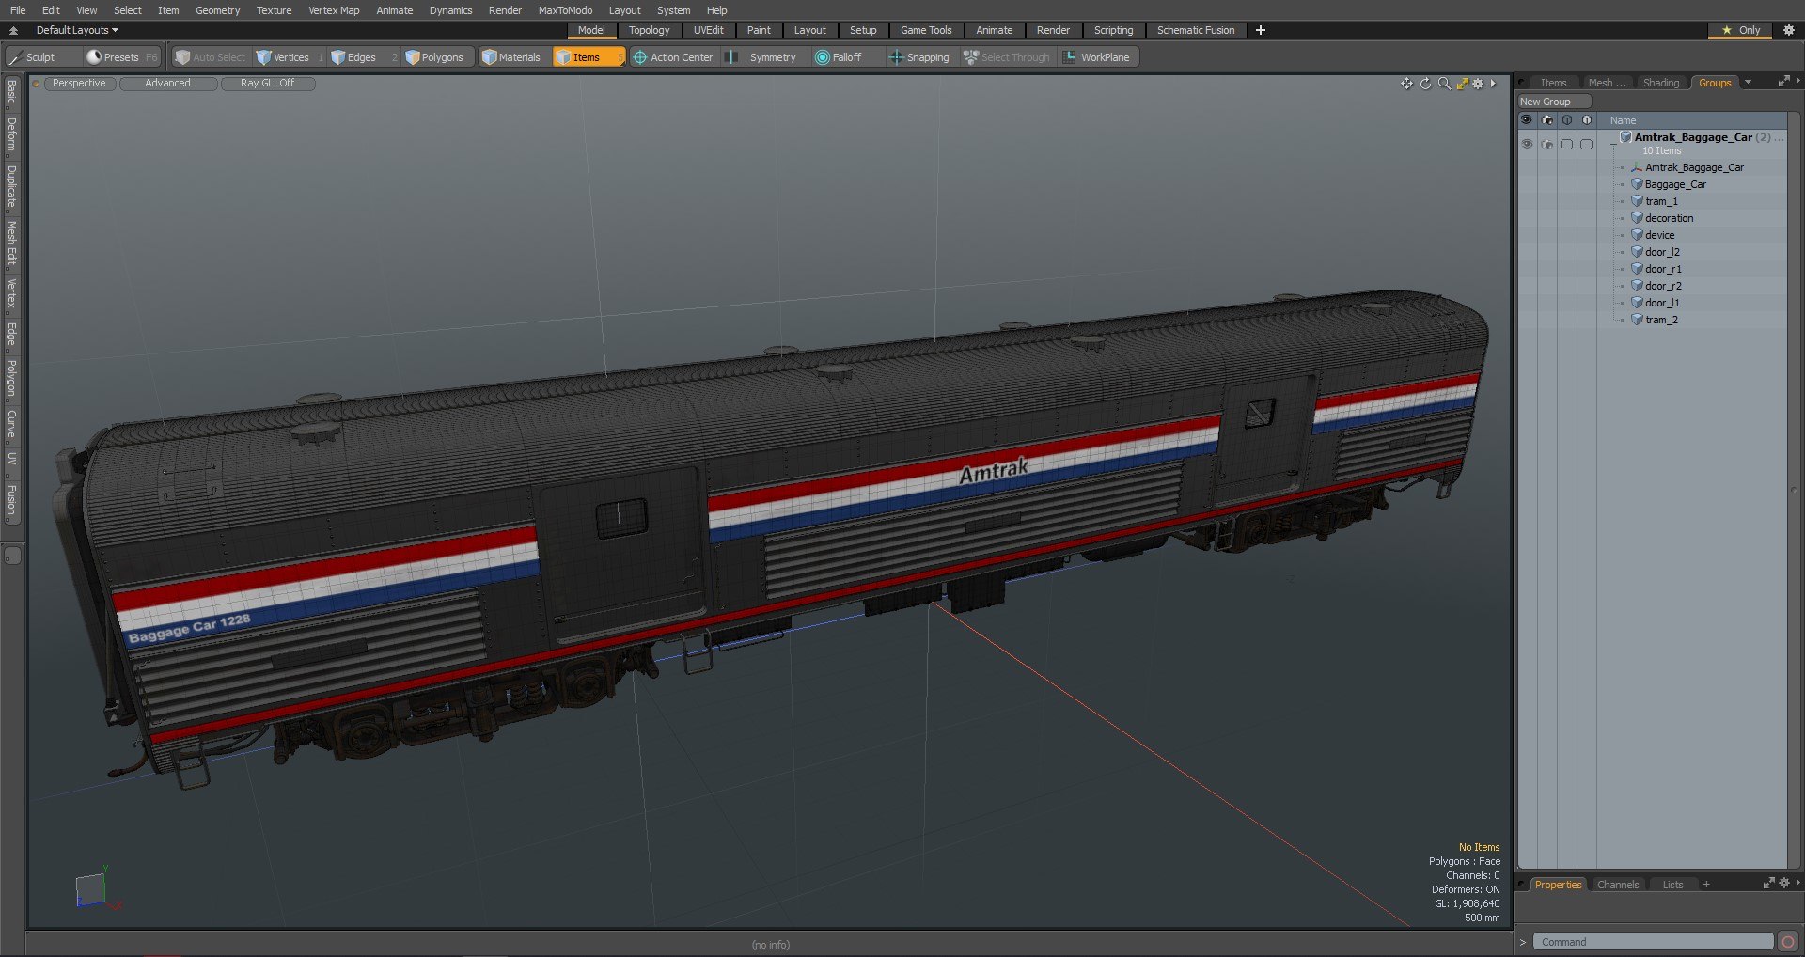Switch to Shading panel tab

(x=1661, y=83)
